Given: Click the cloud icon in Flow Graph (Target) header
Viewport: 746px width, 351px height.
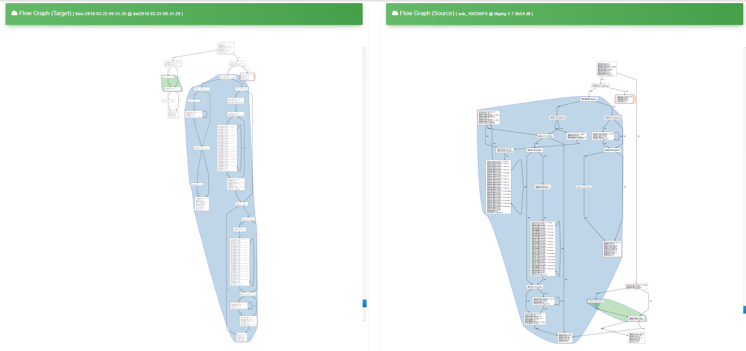Looking at the screenshot, I should (x=14, y=13).
